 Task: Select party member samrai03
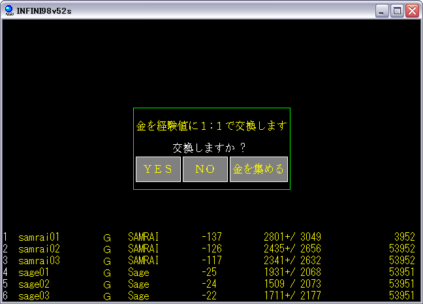pyautogui.click(x=39, y=260)
